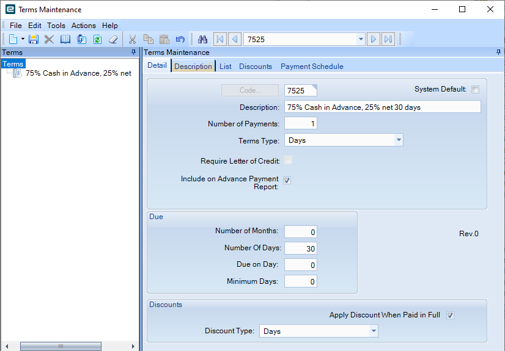Click the Number Of Days field
This screenshot has width=505, height=351.
(301, 248)
